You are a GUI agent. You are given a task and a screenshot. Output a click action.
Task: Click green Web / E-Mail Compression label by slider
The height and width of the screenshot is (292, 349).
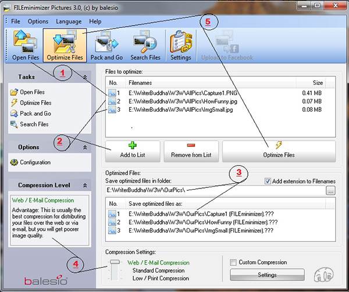tap(158, 262)
